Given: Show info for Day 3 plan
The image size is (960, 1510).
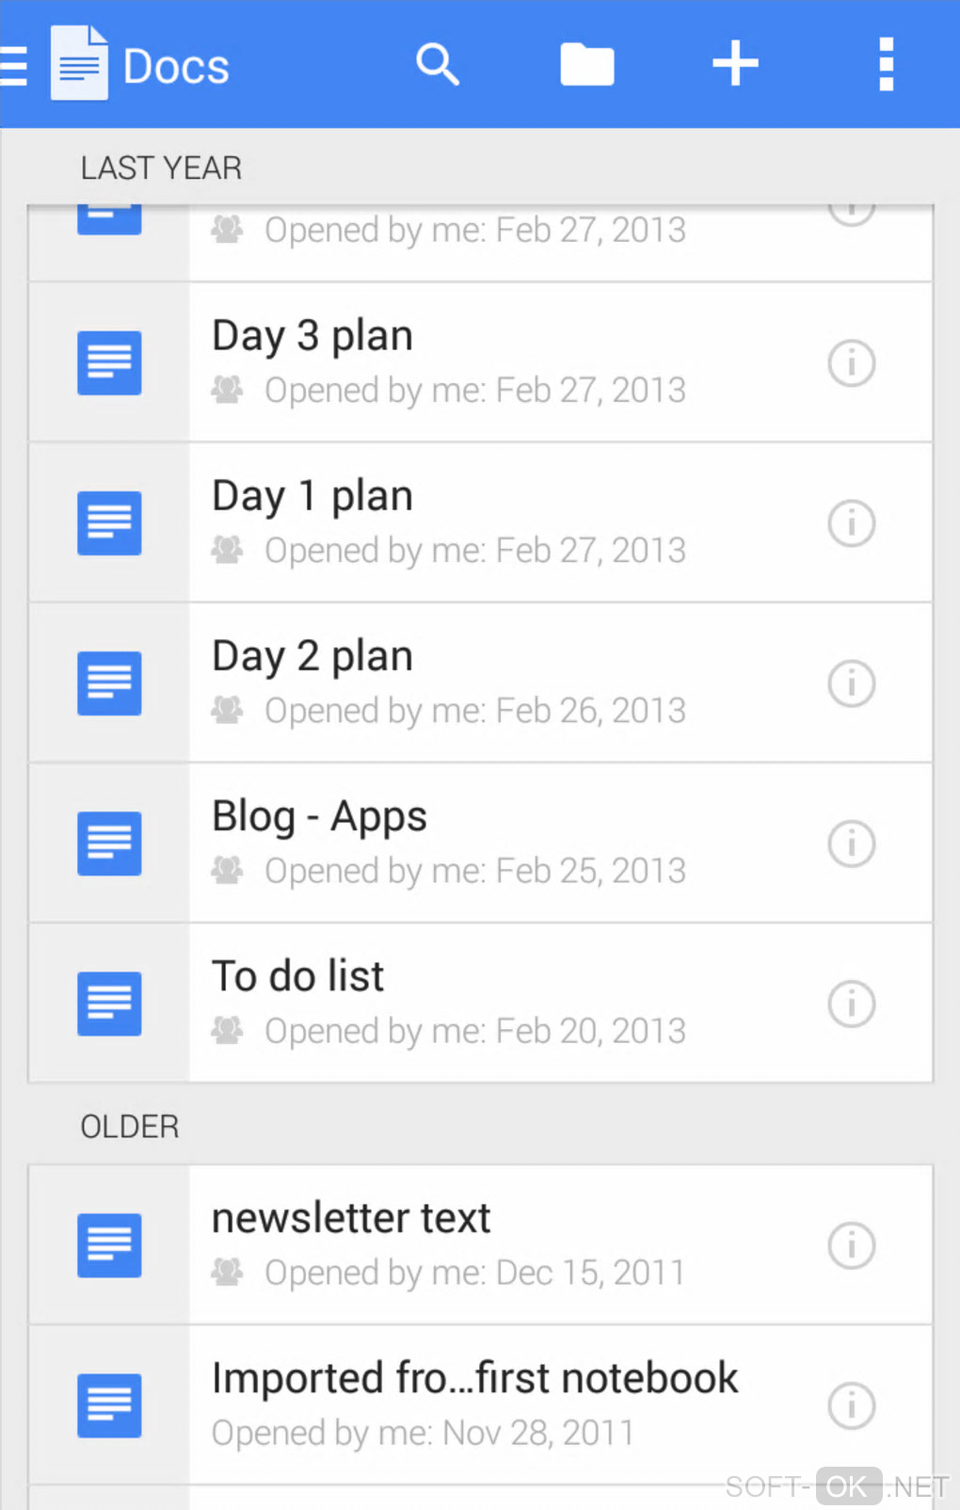Looking at the screenshot, I should [x=851, y=362].
